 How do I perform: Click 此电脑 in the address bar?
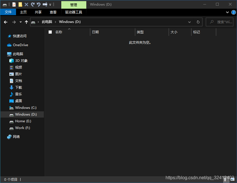click(x=47, y=22)
